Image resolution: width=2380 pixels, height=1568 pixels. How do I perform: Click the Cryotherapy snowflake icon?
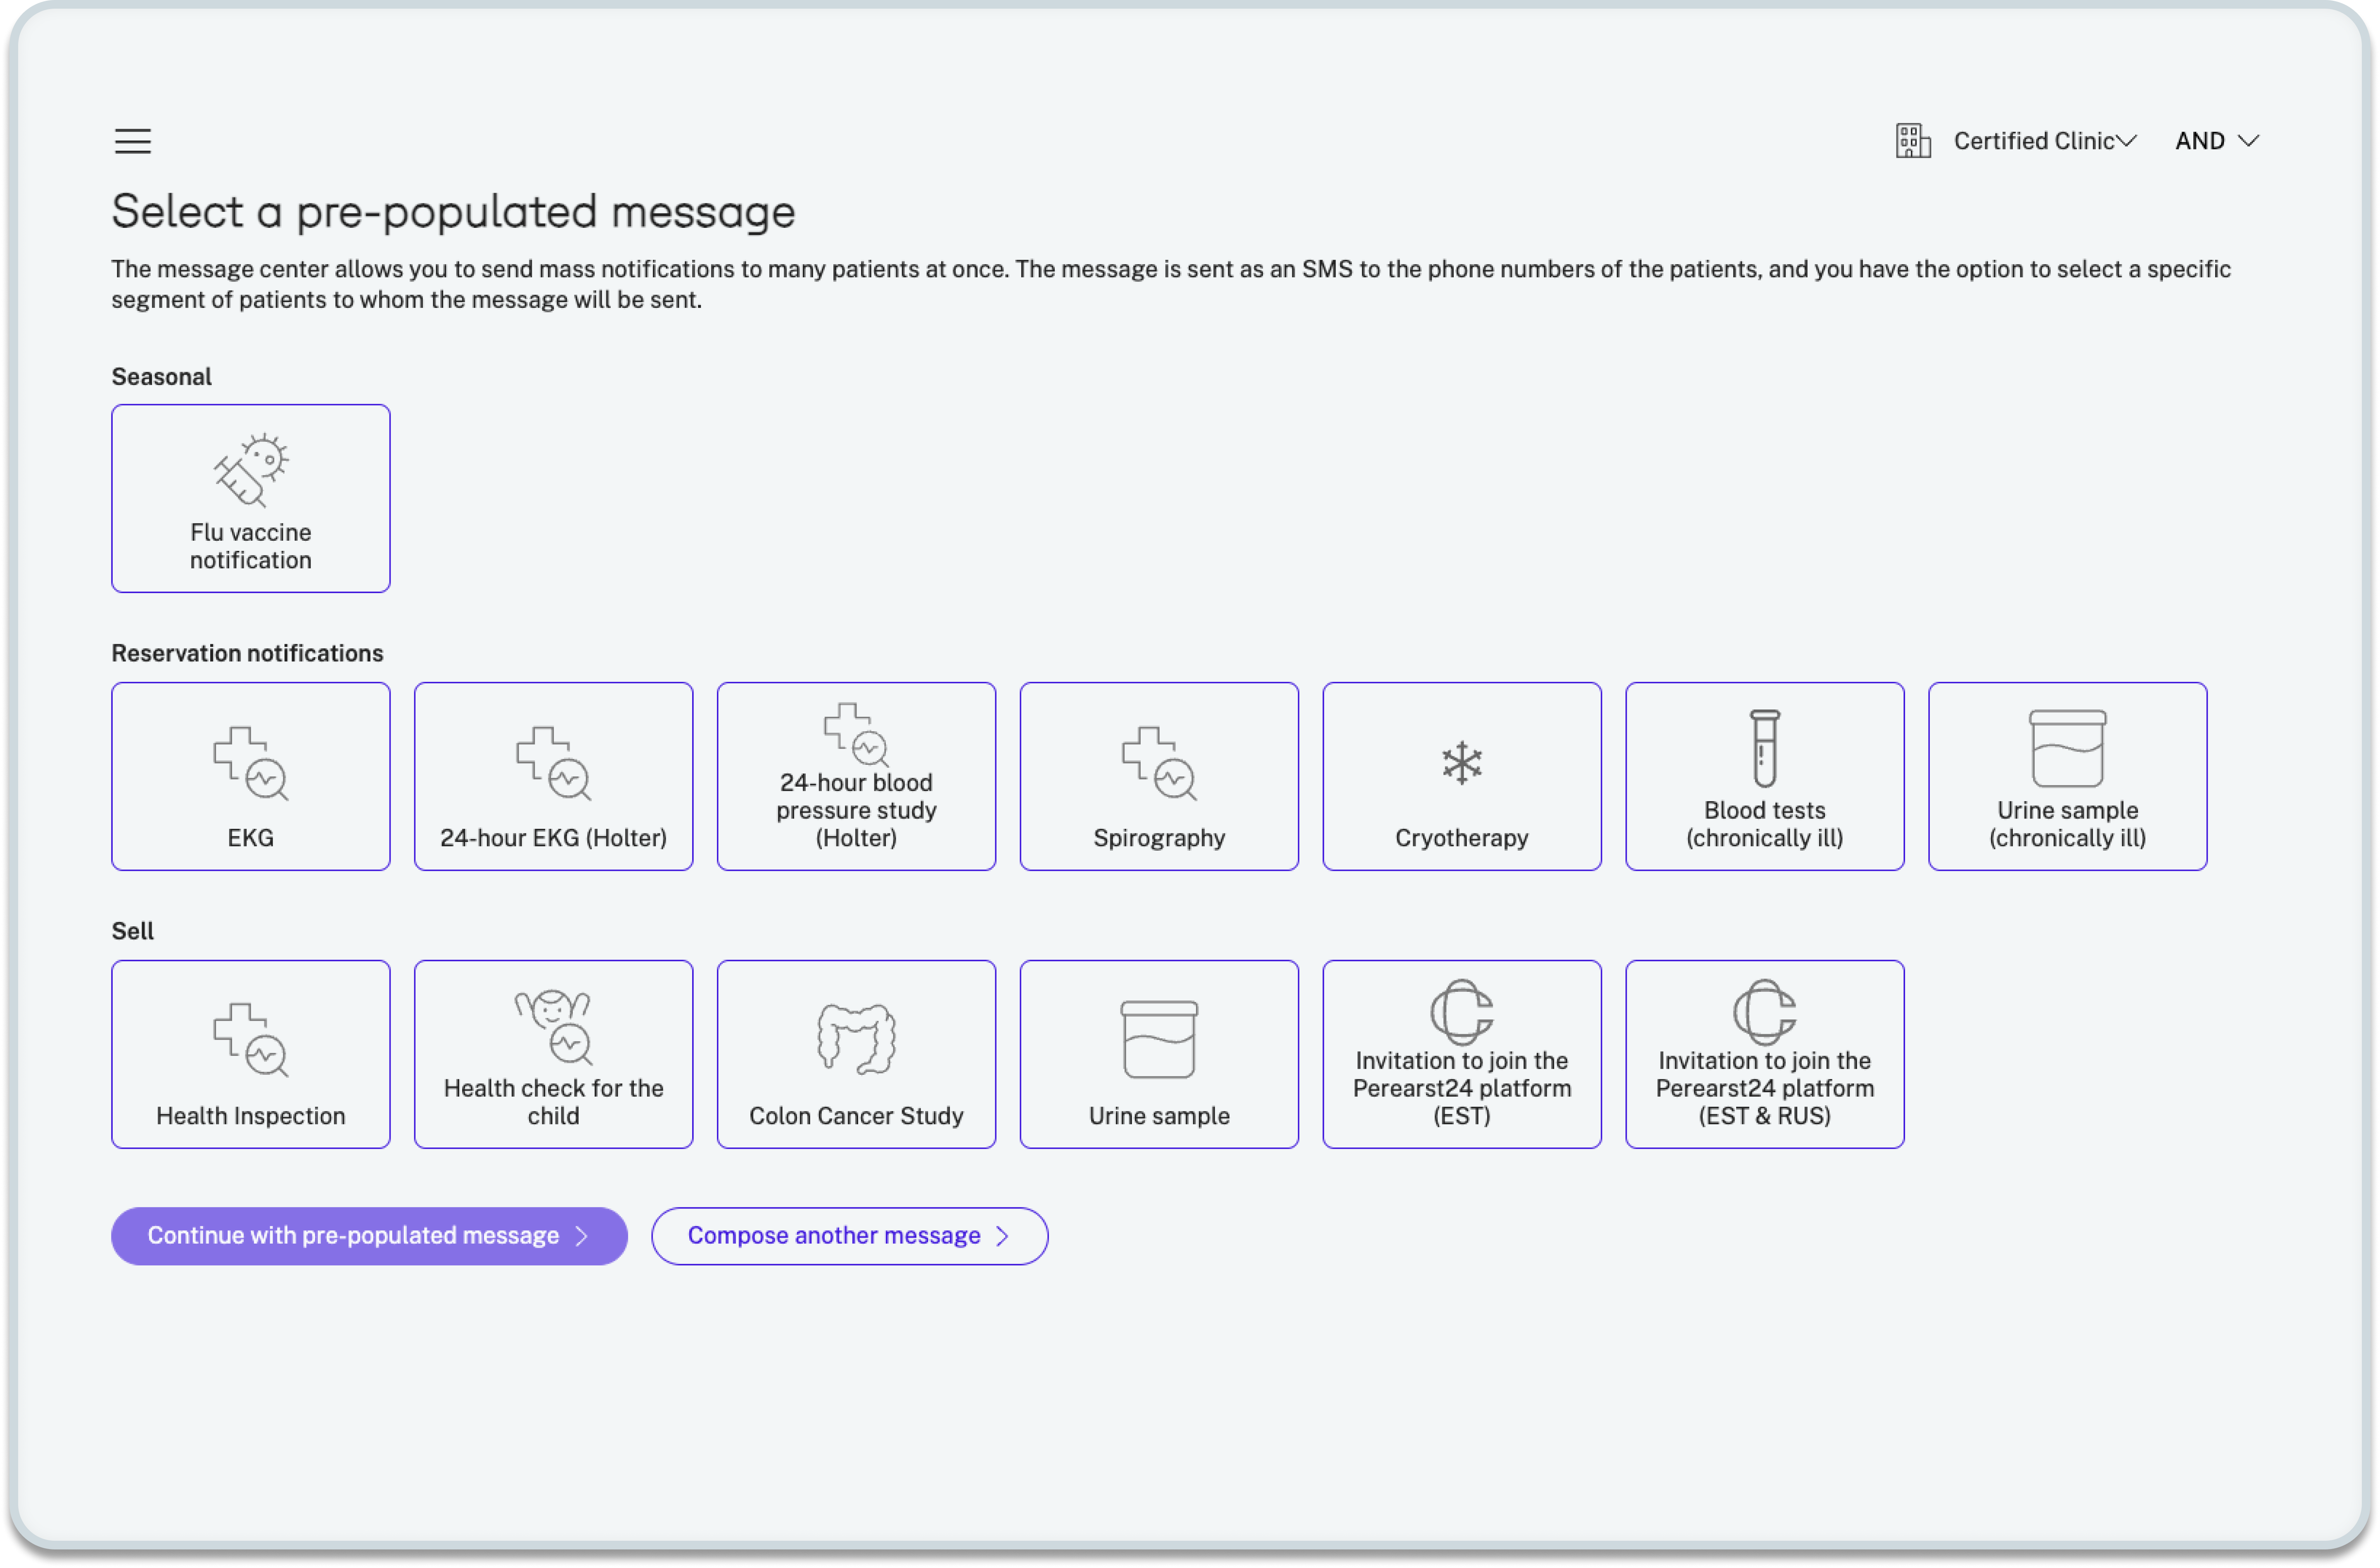tap(1462, 763)
